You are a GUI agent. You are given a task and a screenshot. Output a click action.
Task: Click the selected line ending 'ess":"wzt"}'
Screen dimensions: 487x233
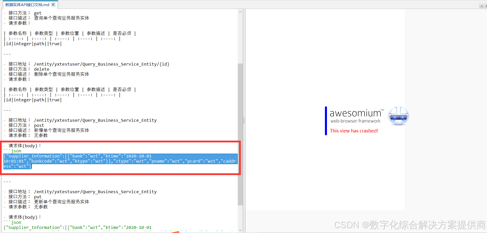coord(17,166)
